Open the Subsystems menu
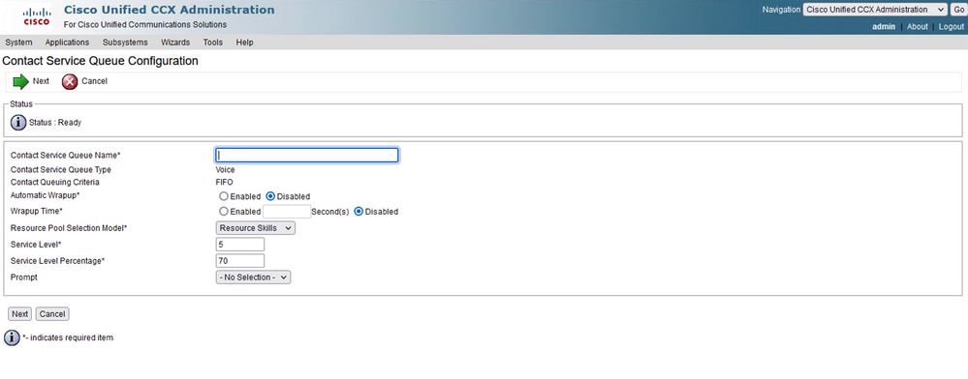 125,43
